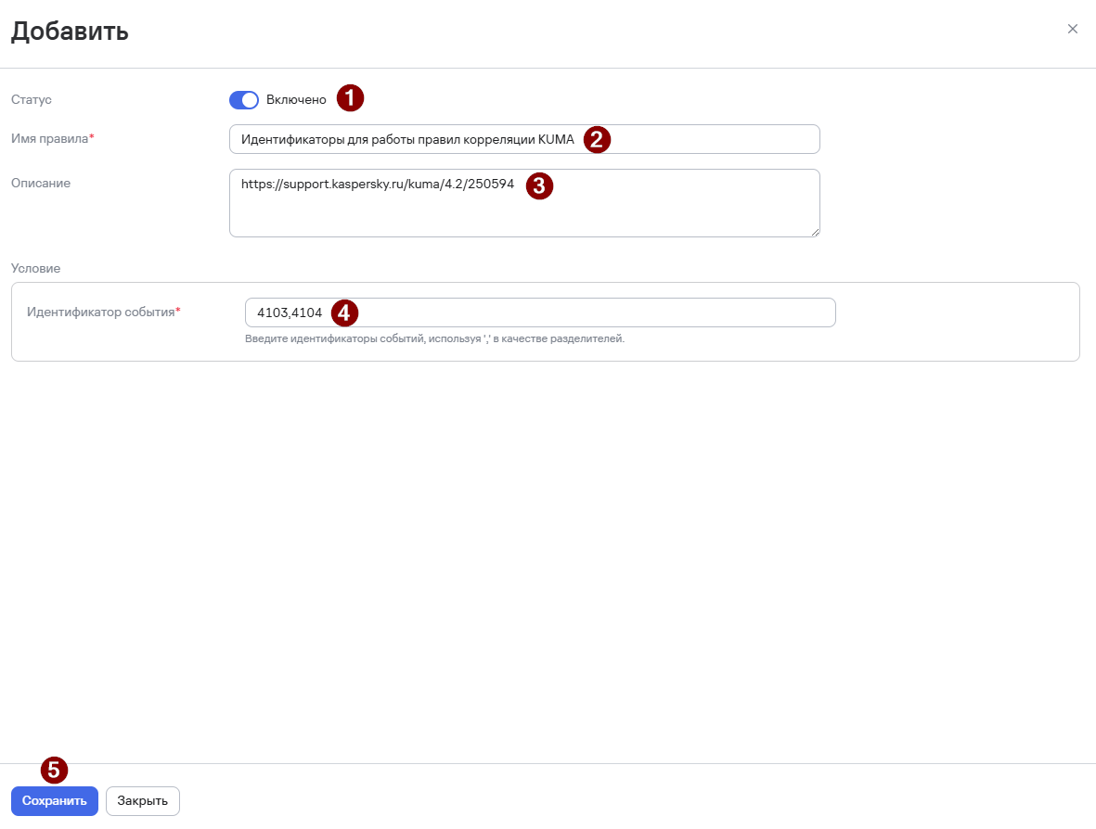
Task: Focus the Идентификатор события field with 4103,4104
Action: pos(540,312)
